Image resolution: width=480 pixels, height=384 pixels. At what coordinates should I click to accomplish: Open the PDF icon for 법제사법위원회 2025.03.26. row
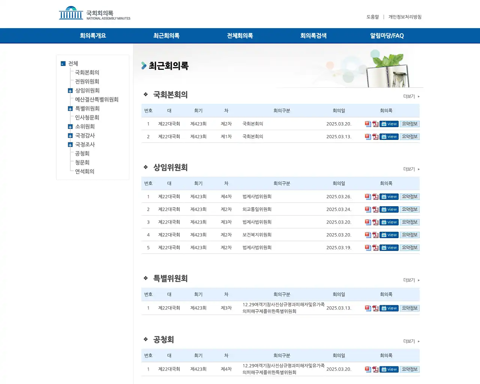tap(375, 196)
